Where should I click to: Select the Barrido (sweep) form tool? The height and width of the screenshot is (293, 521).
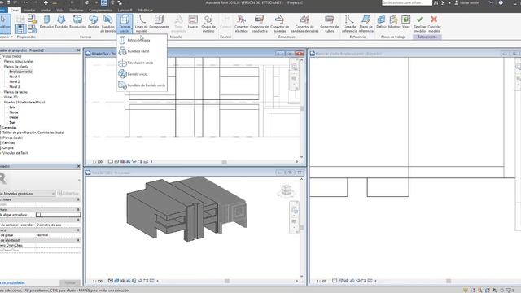93,22
